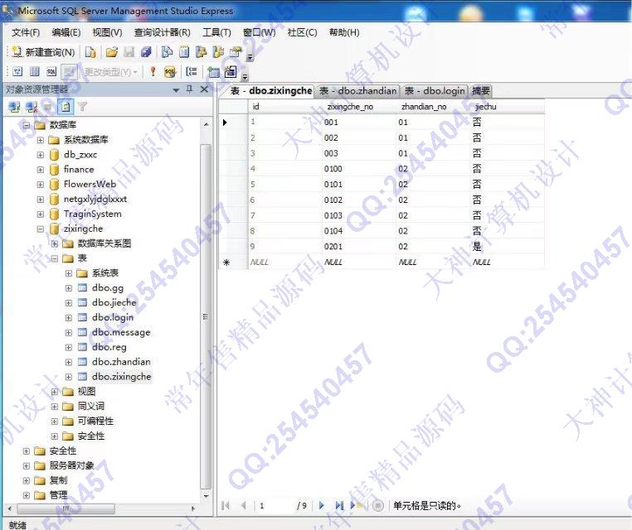Open the 查询设计器(R) menu
This screenshot has width=632, height=530.
coord(162,32)
